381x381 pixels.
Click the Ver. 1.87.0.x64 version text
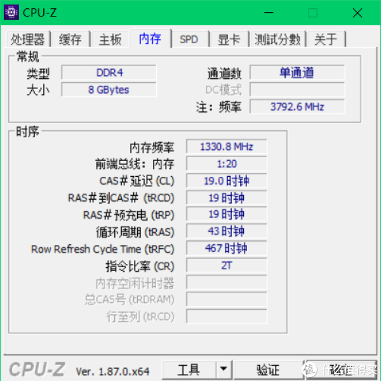tap(112, 371)
